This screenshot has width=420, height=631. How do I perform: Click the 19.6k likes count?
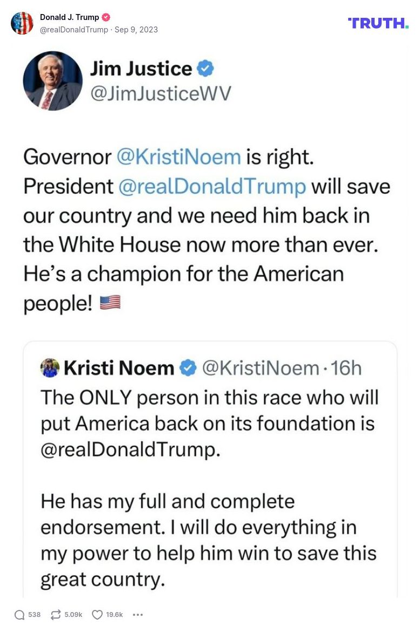click(115, 615)
